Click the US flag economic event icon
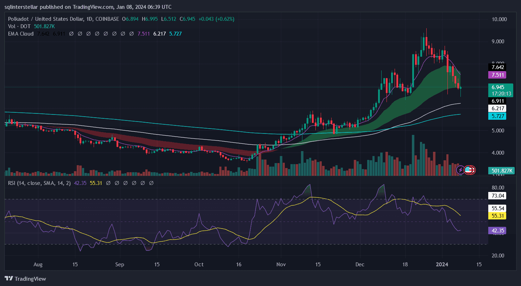 468,170
